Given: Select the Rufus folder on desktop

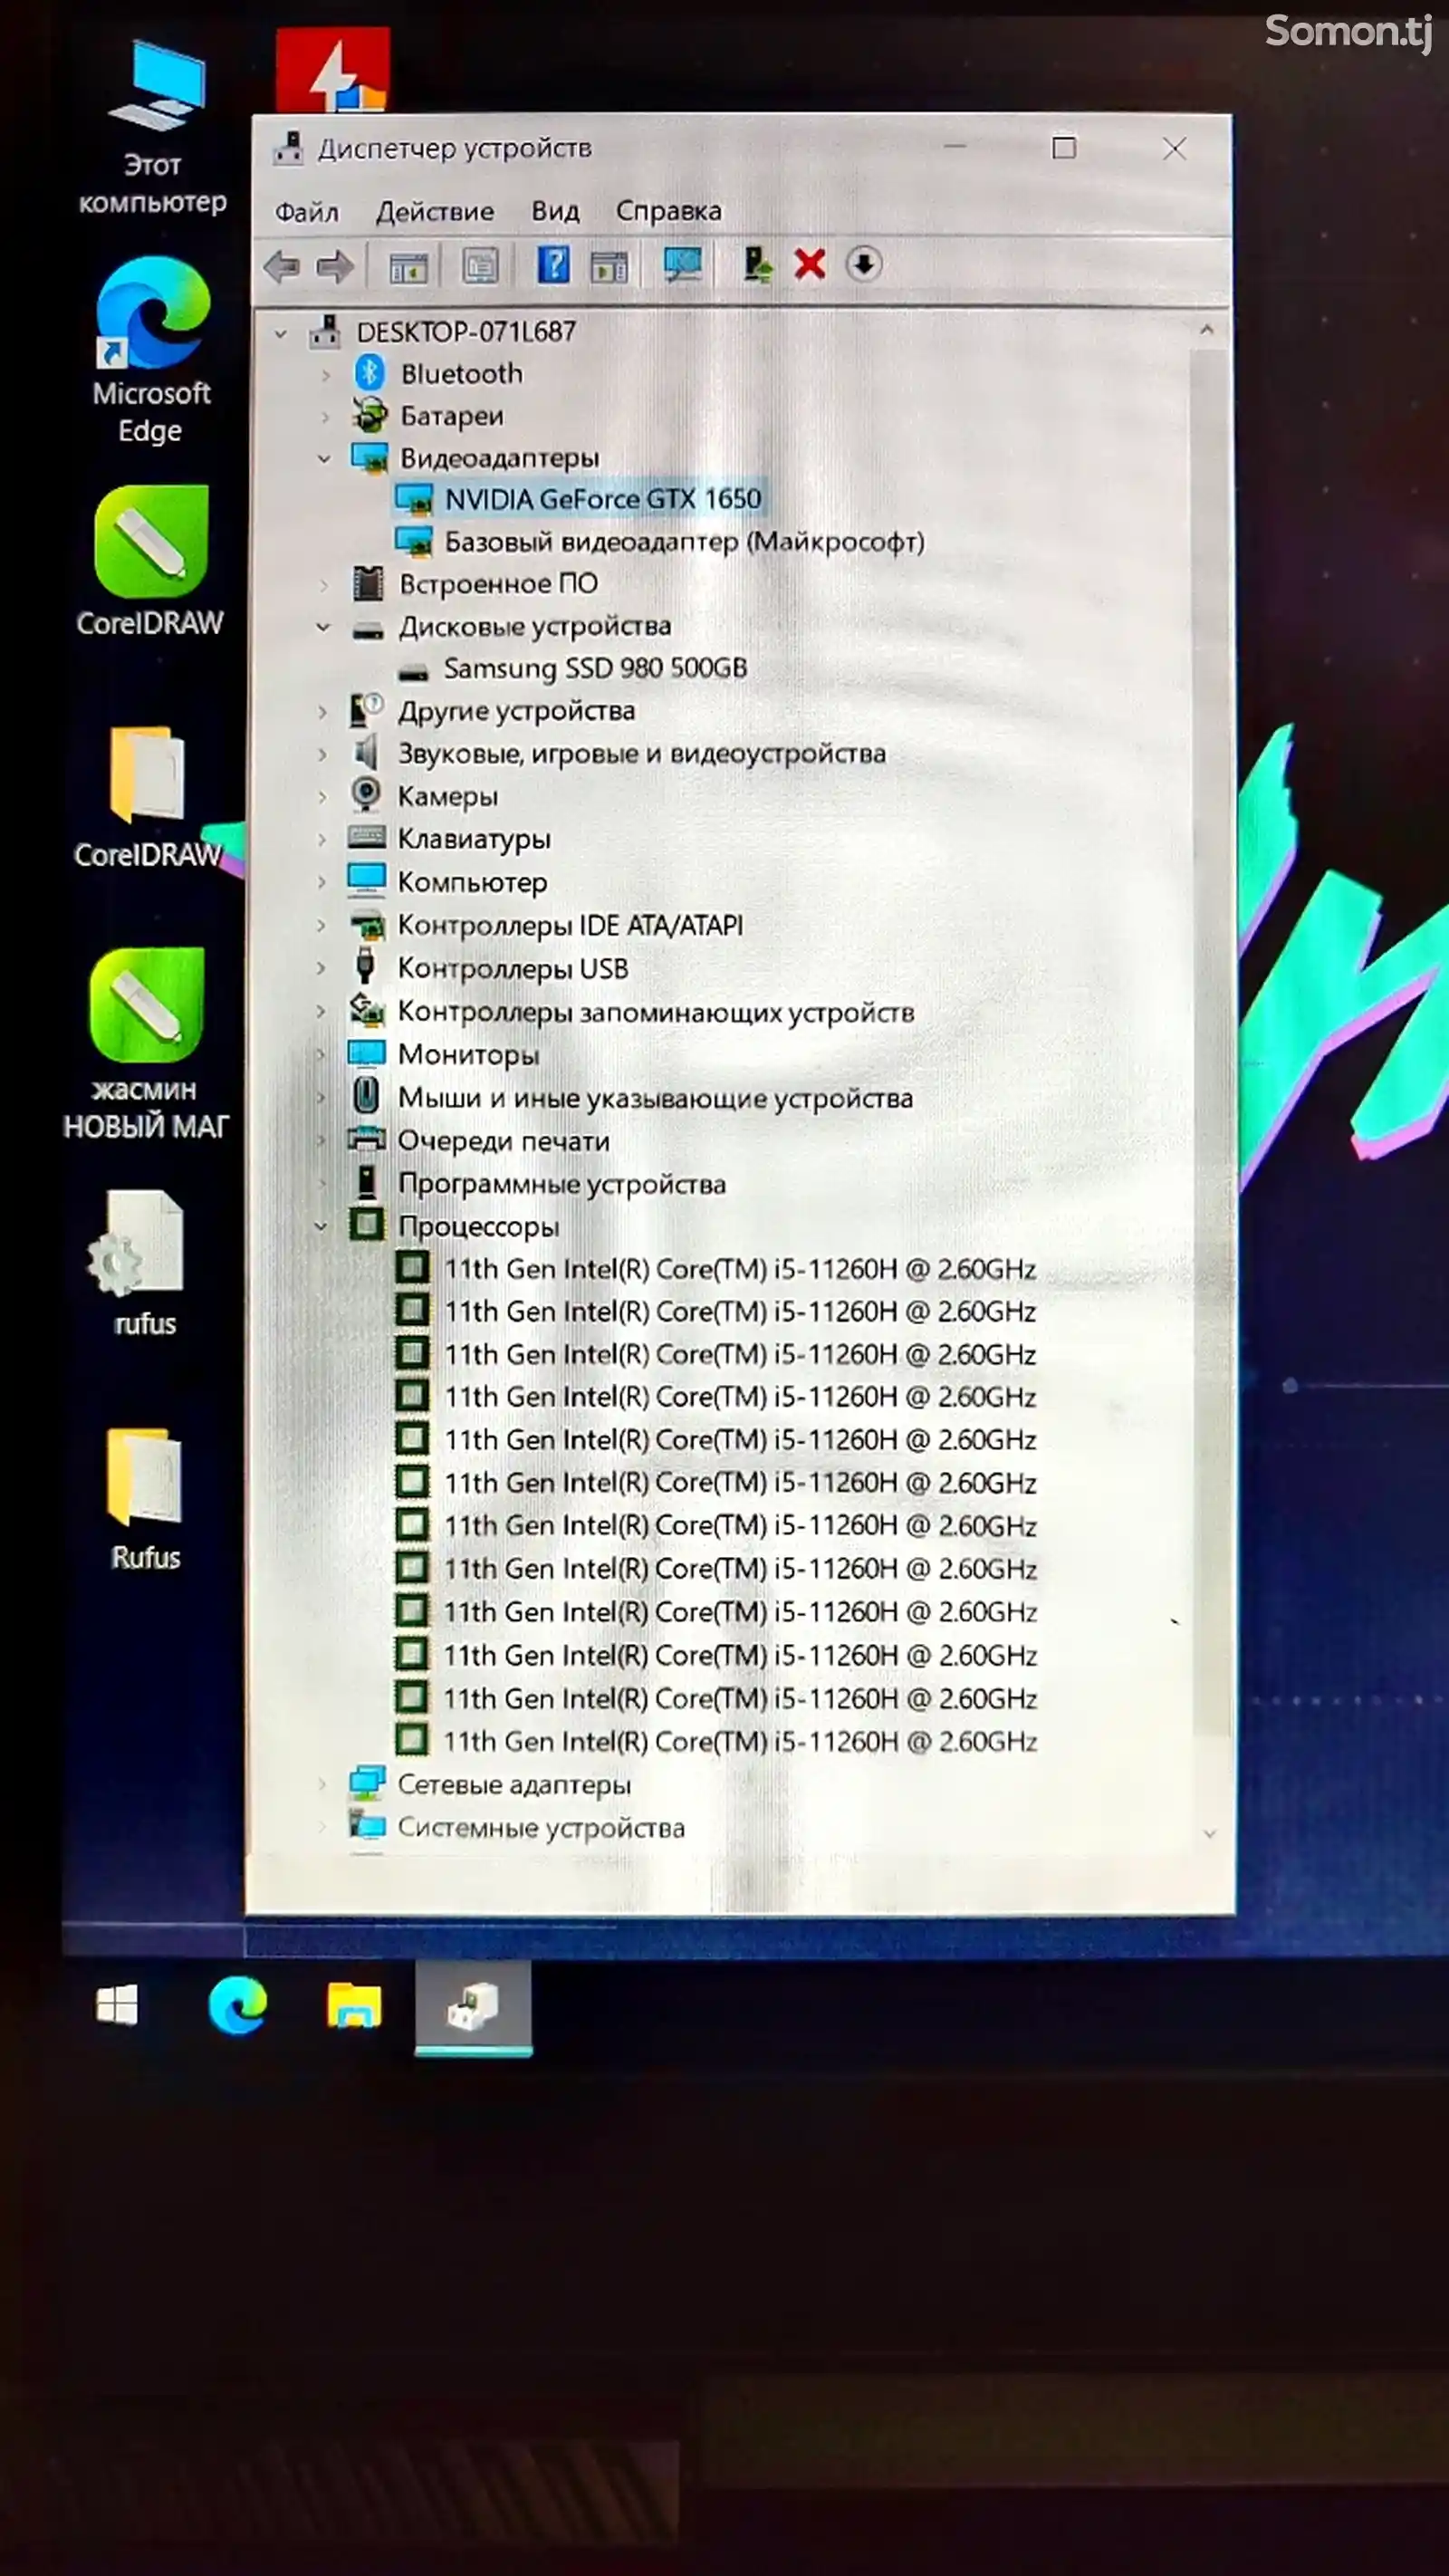Looking at the screenshot, I should coord(146,1499).
